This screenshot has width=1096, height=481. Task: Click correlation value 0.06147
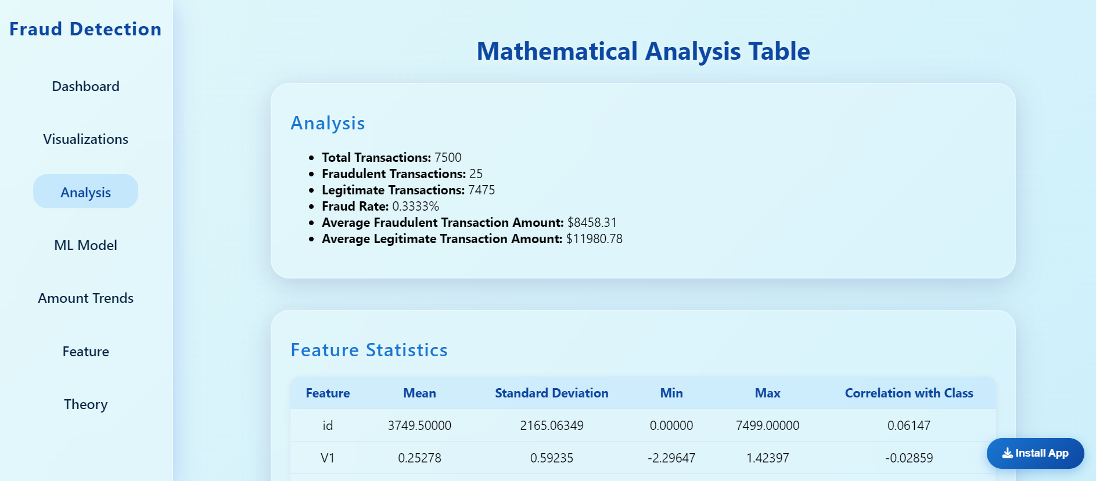(909, 425)
